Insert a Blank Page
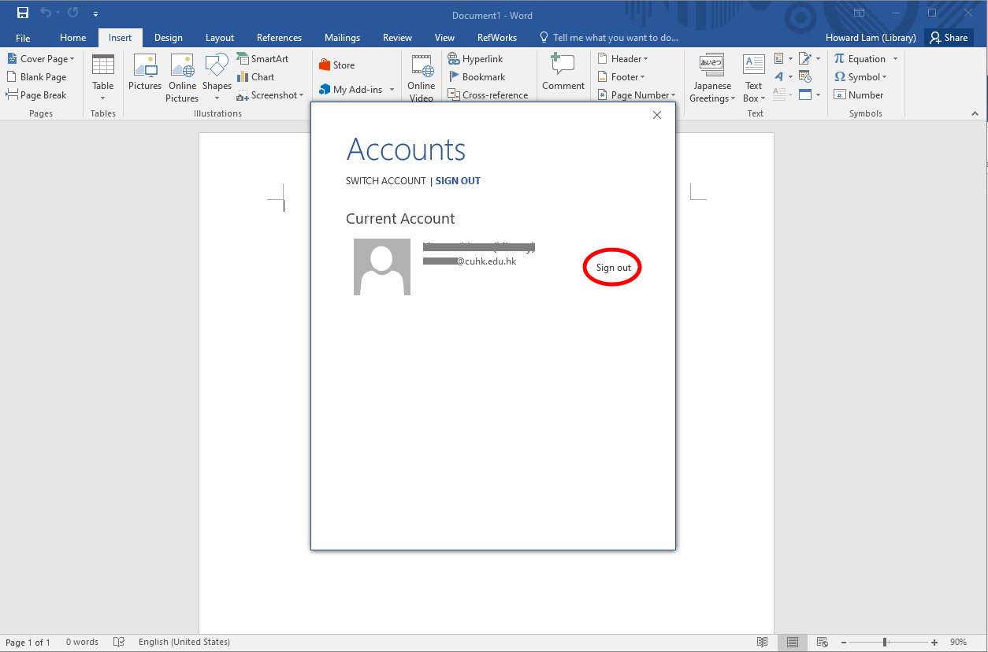 pyautogui.click(x=37, y=77)
